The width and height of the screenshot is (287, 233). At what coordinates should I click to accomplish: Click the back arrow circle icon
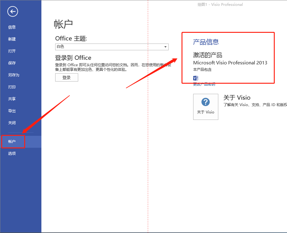click(13, 12)
